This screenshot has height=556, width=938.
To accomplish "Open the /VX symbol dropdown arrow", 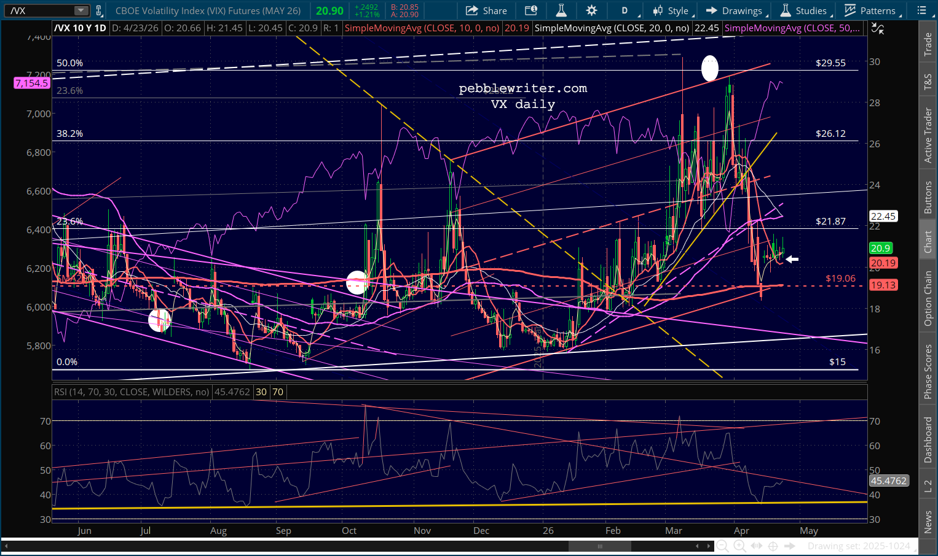I will 81,10.
